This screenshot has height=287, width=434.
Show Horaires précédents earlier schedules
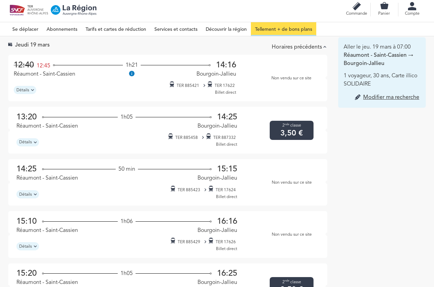pos(299,47)
